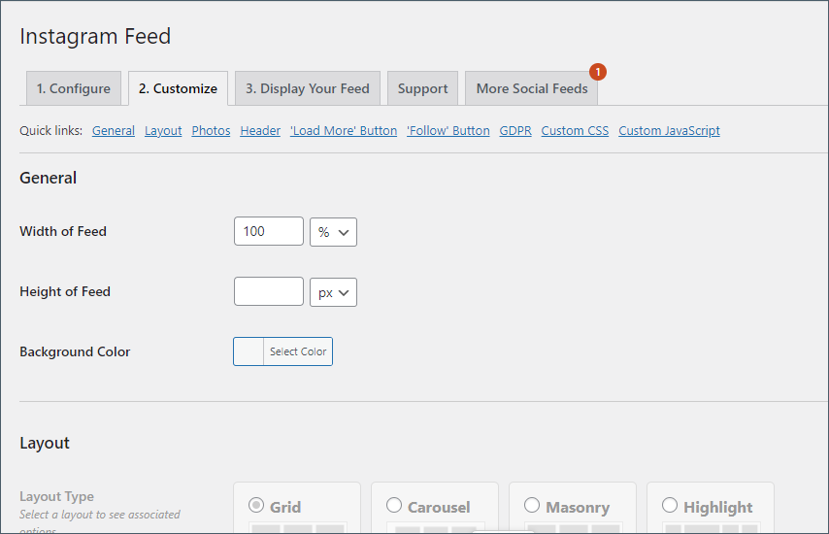The image size is (829, 534).
Task: Open the height unit px dropdown
Action: [333, 292]
